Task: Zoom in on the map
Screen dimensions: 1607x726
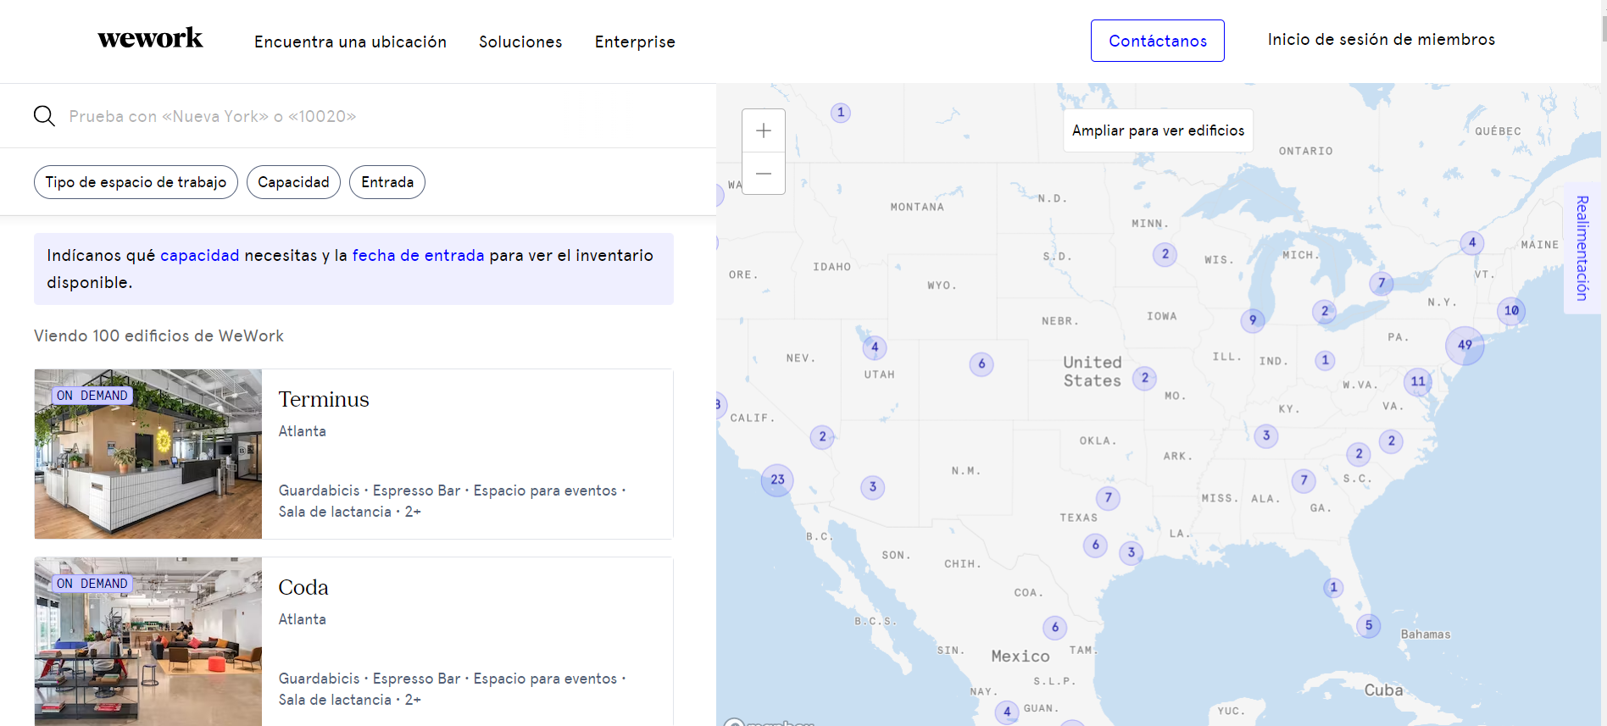Action: pos(763,130)
